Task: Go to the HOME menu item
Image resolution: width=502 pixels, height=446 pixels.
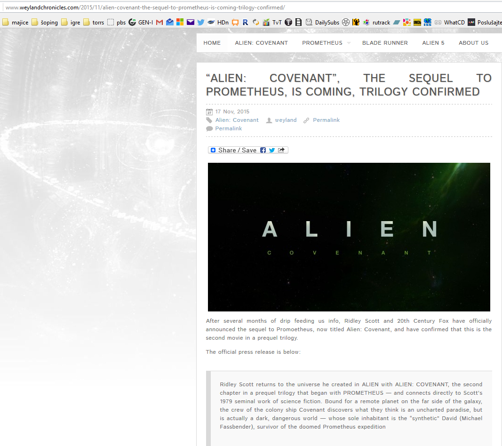Action: click(212, 43)
